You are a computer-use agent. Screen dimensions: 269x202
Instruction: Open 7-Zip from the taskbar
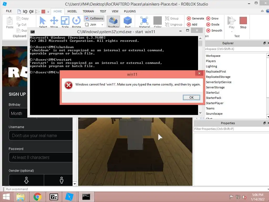54,197
